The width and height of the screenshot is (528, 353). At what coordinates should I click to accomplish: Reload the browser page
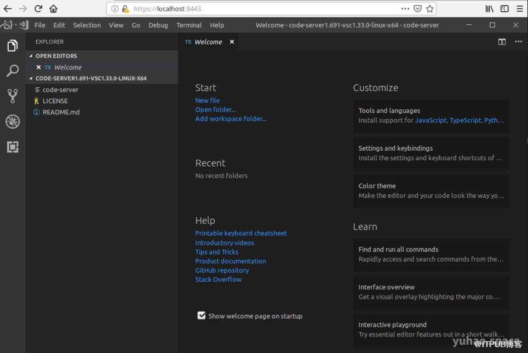coord(38,9)
